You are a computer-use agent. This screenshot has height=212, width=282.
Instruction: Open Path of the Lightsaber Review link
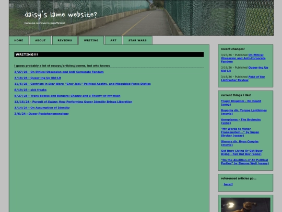(243, 78)
